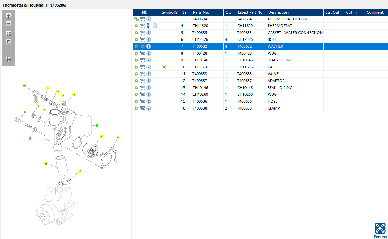Image resolution: width=388 pixels, height=239 pixels.
Task: Add PLUG T400428 to cart
Action: (143, 53)
